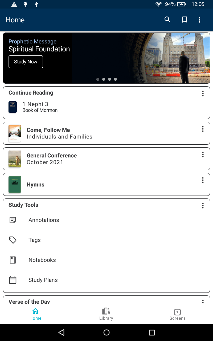213x341 pixels.
Task: Open bookmarks from the top bar
Action: pos(185,20)
